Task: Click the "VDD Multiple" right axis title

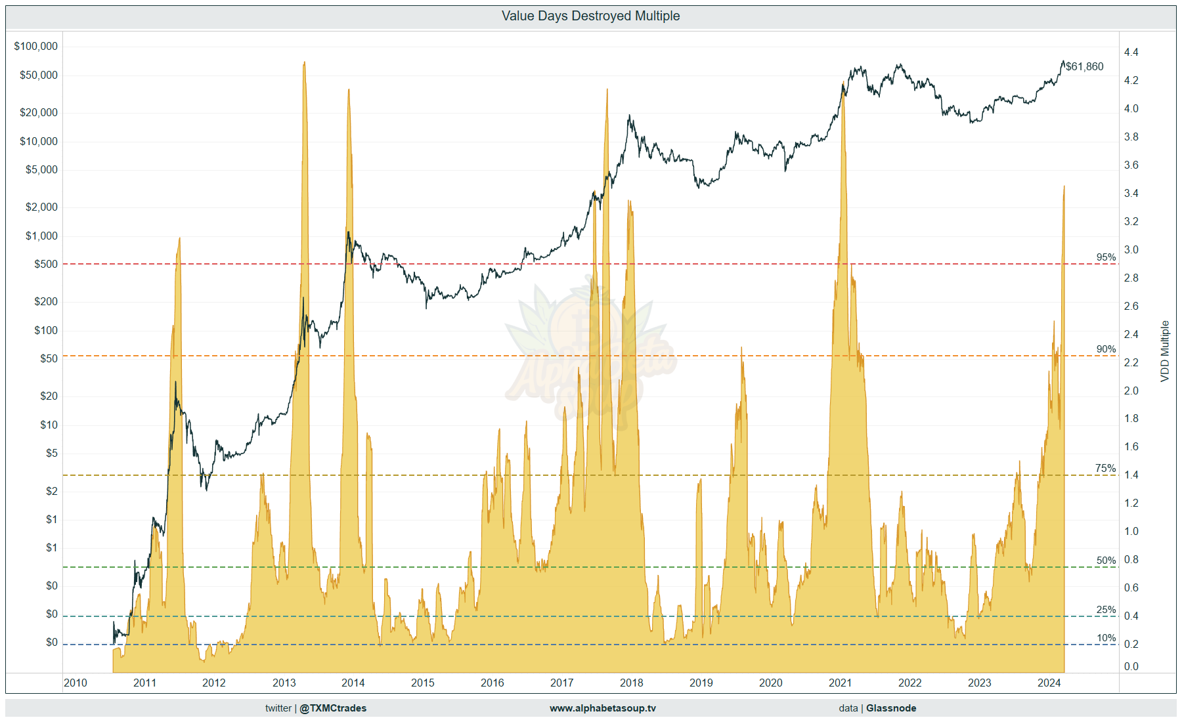Action: [x=1165, y=351]
